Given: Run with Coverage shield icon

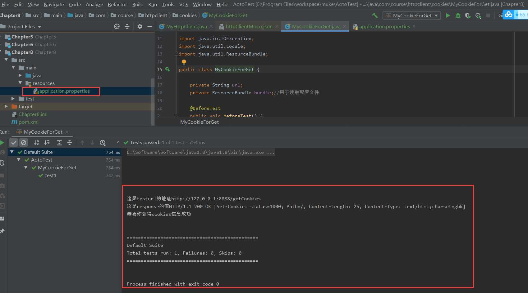Looking at the screenshot, I should point(468,16).
